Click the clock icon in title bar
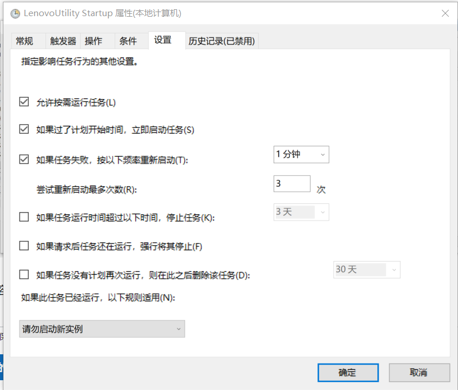Screen dimensions: 458x390 point(15,14)
